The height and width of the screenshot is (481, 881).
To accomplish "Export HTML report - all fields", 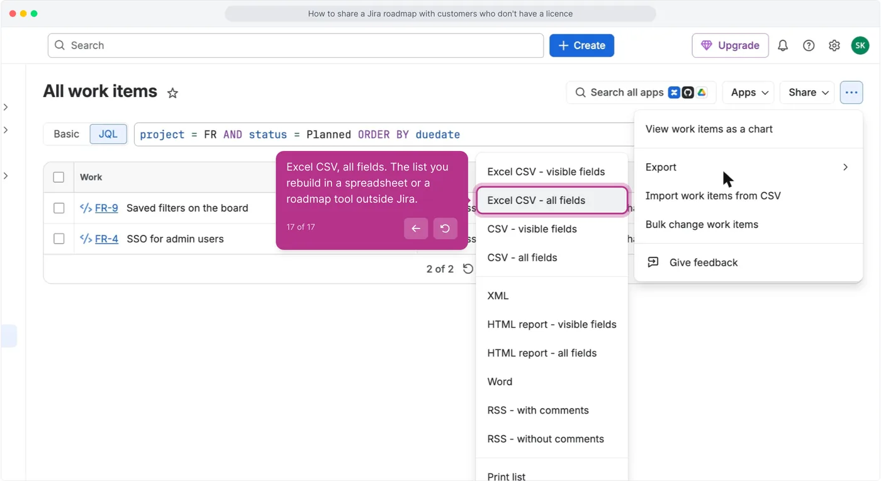I will pyautogui.click(x=552, y=353).
